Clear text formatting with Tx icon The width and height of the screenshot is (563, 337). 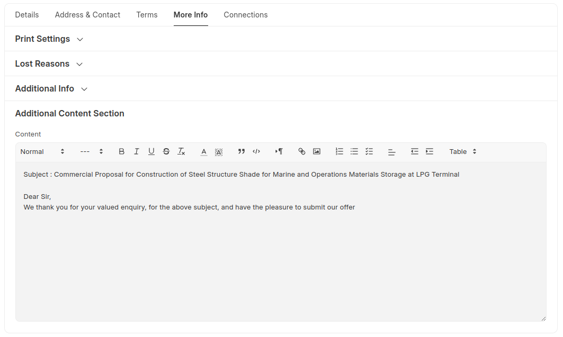click(181, 151)
